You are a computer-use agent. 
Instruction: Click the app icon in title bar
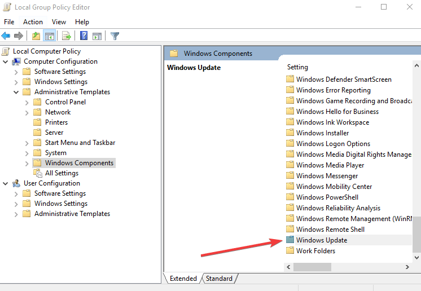click(7, 7)
